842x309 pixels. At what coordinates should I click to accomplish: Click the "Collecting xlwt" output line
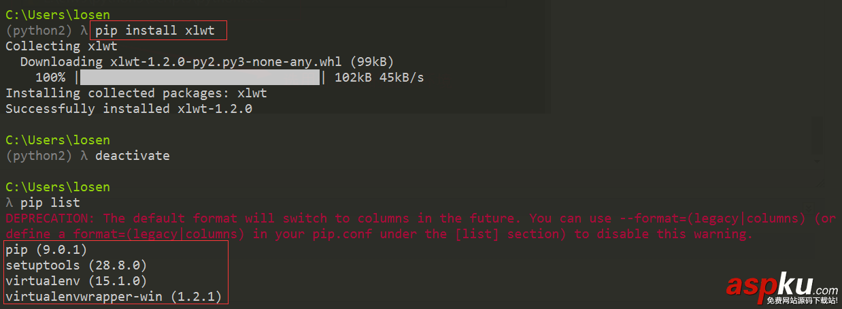point(61,46)
